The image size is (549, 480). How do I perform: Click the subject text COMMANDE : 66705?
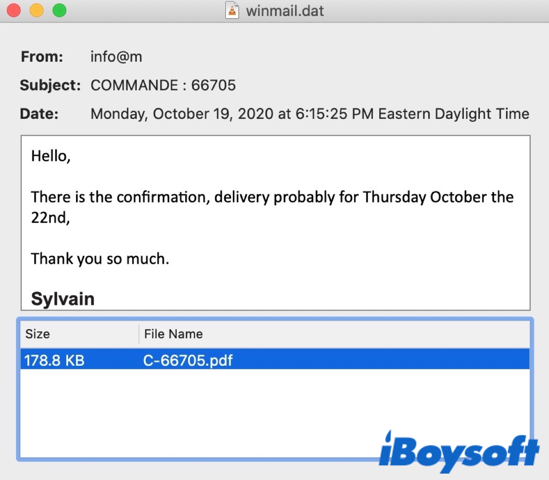[x=163, y=85]
